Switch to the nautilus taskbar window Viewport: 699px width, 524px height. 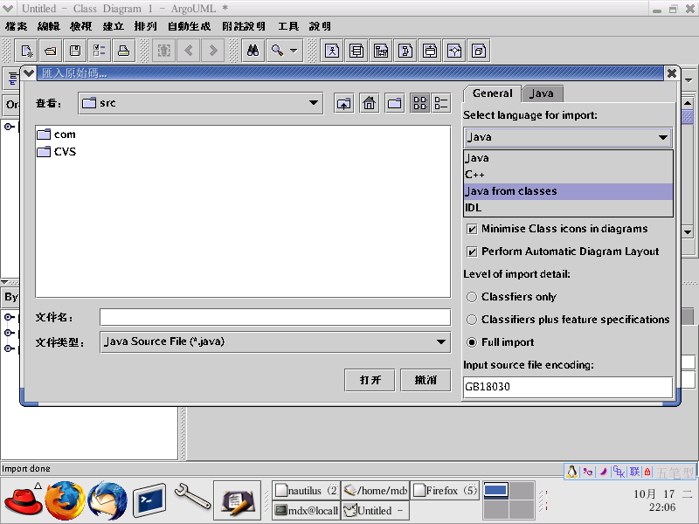pyautogui.click(x=306, y=491)
